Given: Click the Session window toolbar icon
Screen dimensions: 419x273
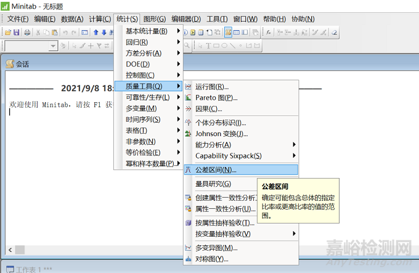Looking at the screenshot, I should coord(229,32).
